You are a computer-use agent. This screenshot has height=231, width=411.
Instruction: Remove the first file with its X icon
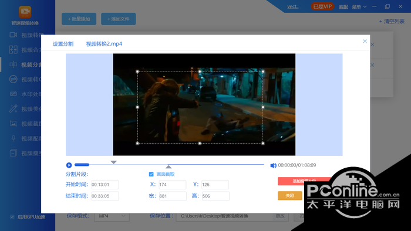coord(372,45)
